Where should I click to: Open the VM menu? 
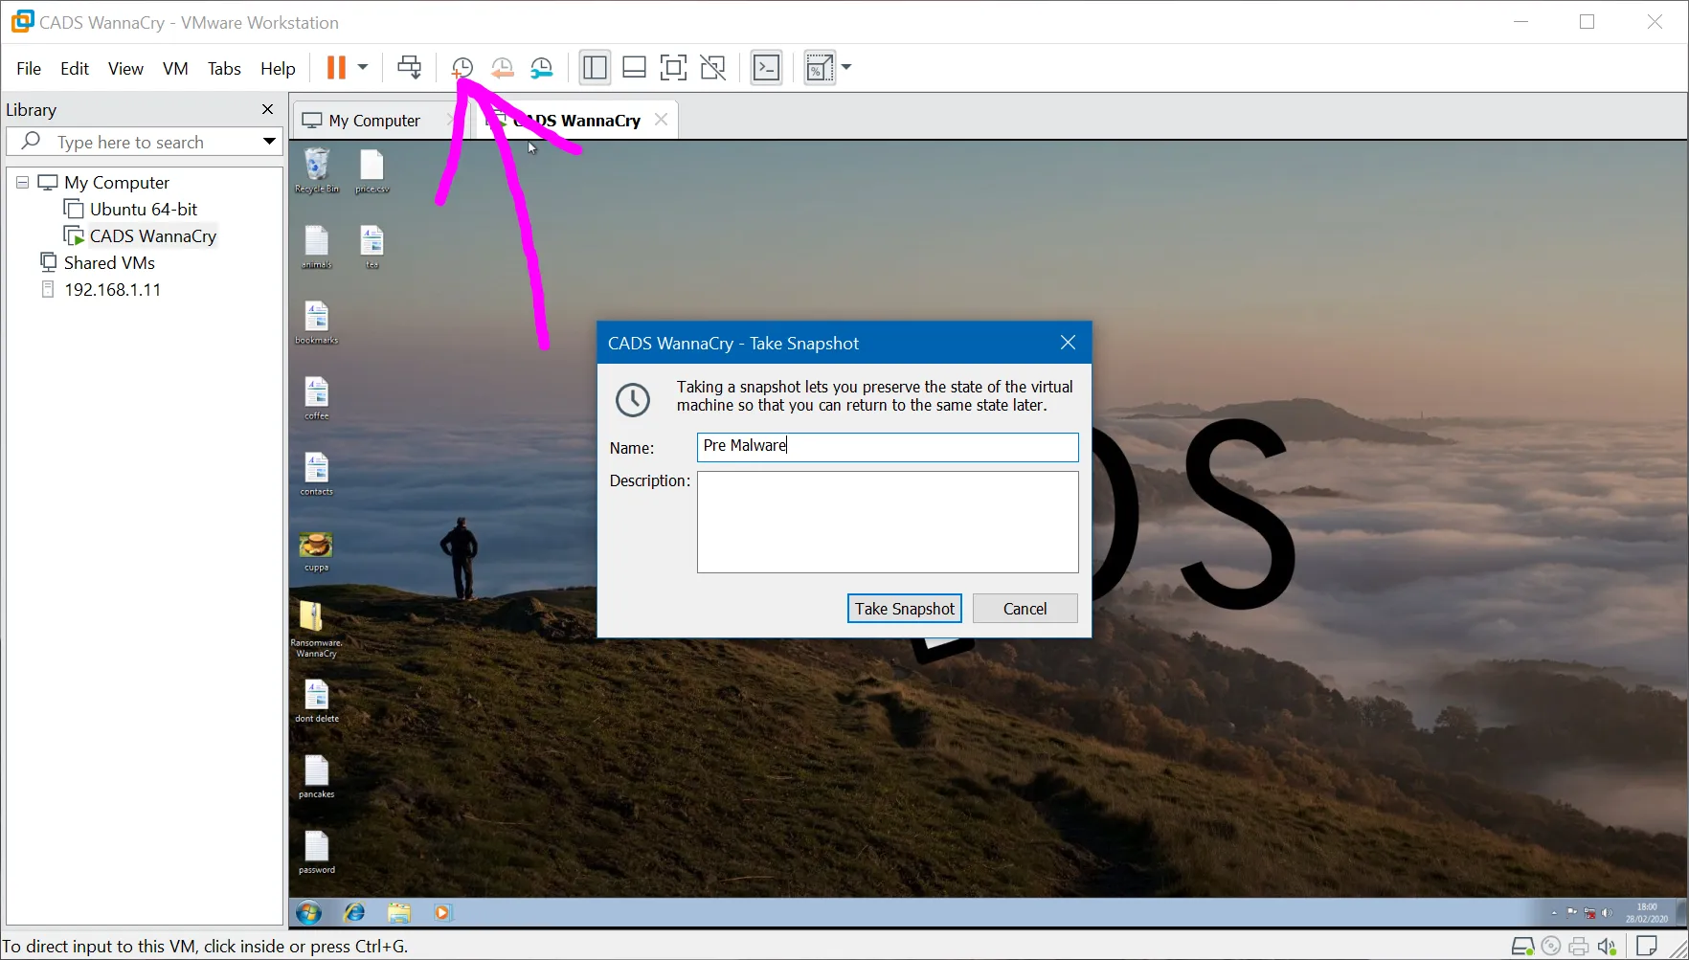174,69
